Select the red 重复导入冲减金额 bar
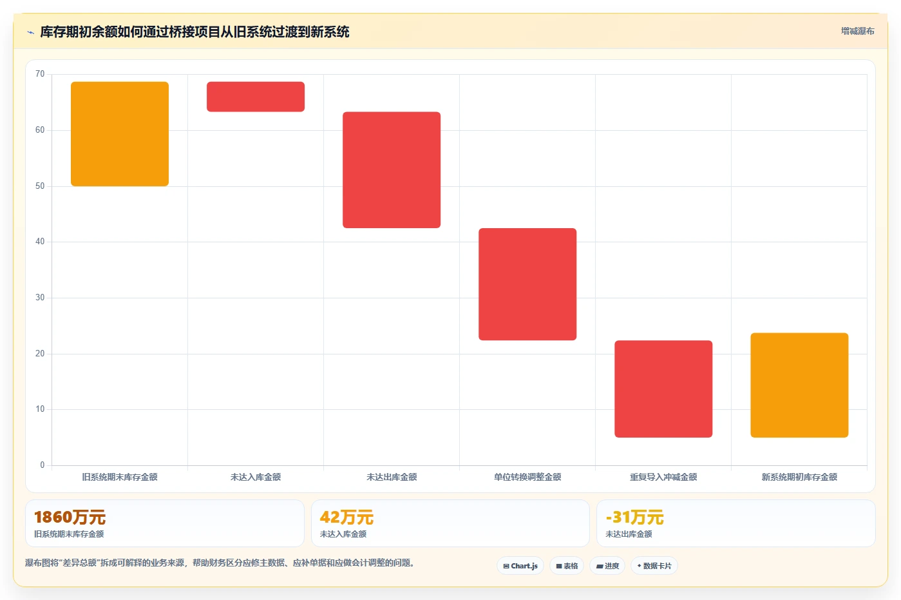Screen dimensions: 901x600 tap(663, 389)
